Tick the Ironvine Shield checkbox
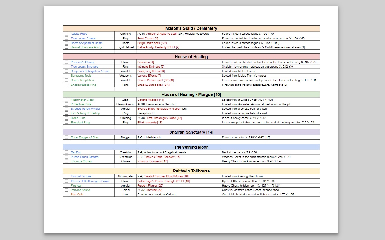385x240 pixels. pos(66,190)
